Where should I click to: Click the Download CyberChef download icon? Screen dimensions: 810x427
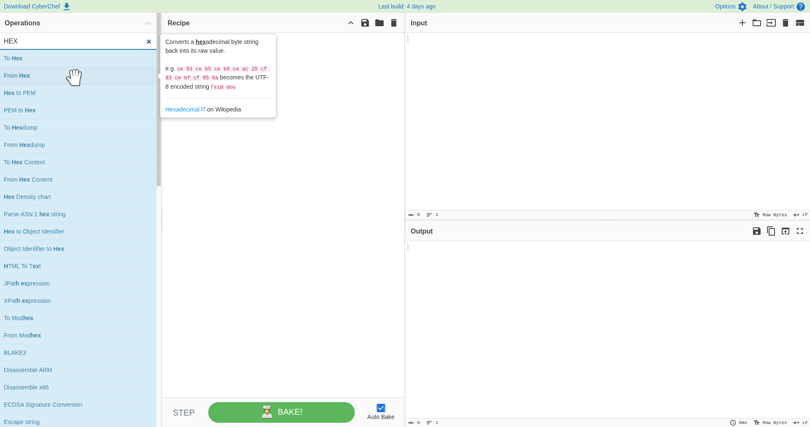[67, 6]
